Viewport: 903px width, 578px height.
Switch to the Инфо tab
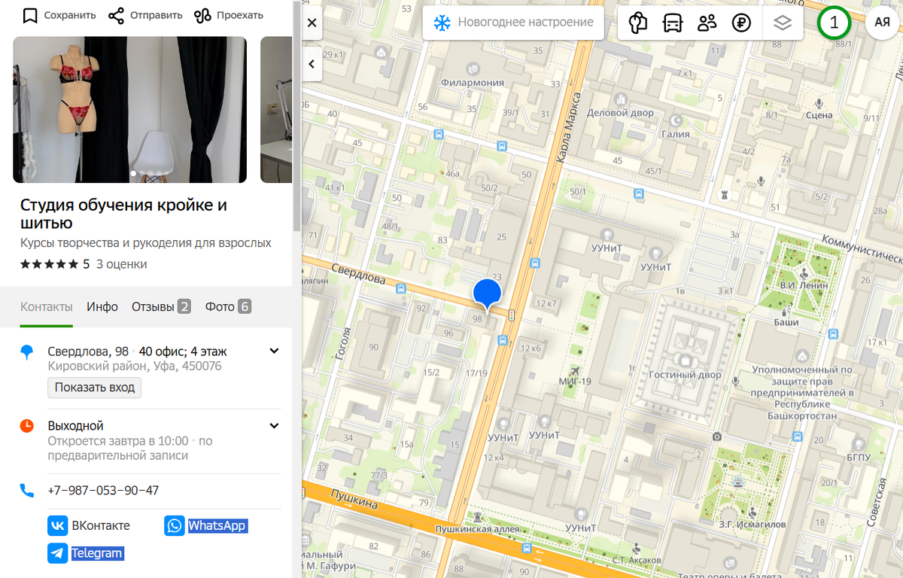point(102,306)
